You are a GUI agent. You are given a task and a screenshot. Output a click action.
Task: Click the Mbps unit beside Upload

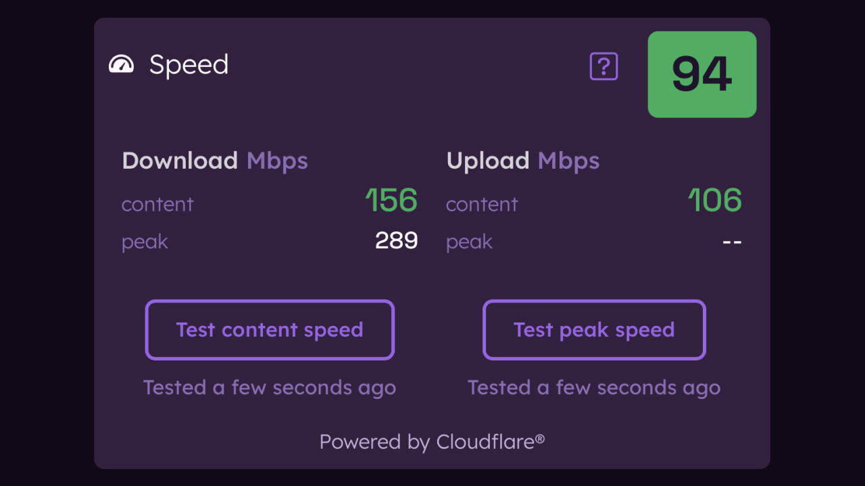point(568,161)
